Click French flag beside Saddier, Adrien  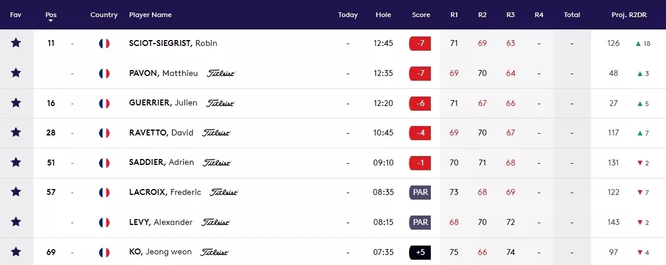[x=104, y=163]
